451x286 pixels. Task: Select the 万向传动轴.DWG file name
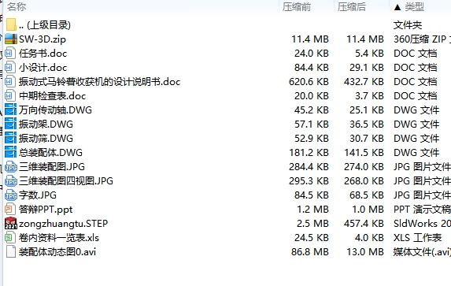(56, 110)
